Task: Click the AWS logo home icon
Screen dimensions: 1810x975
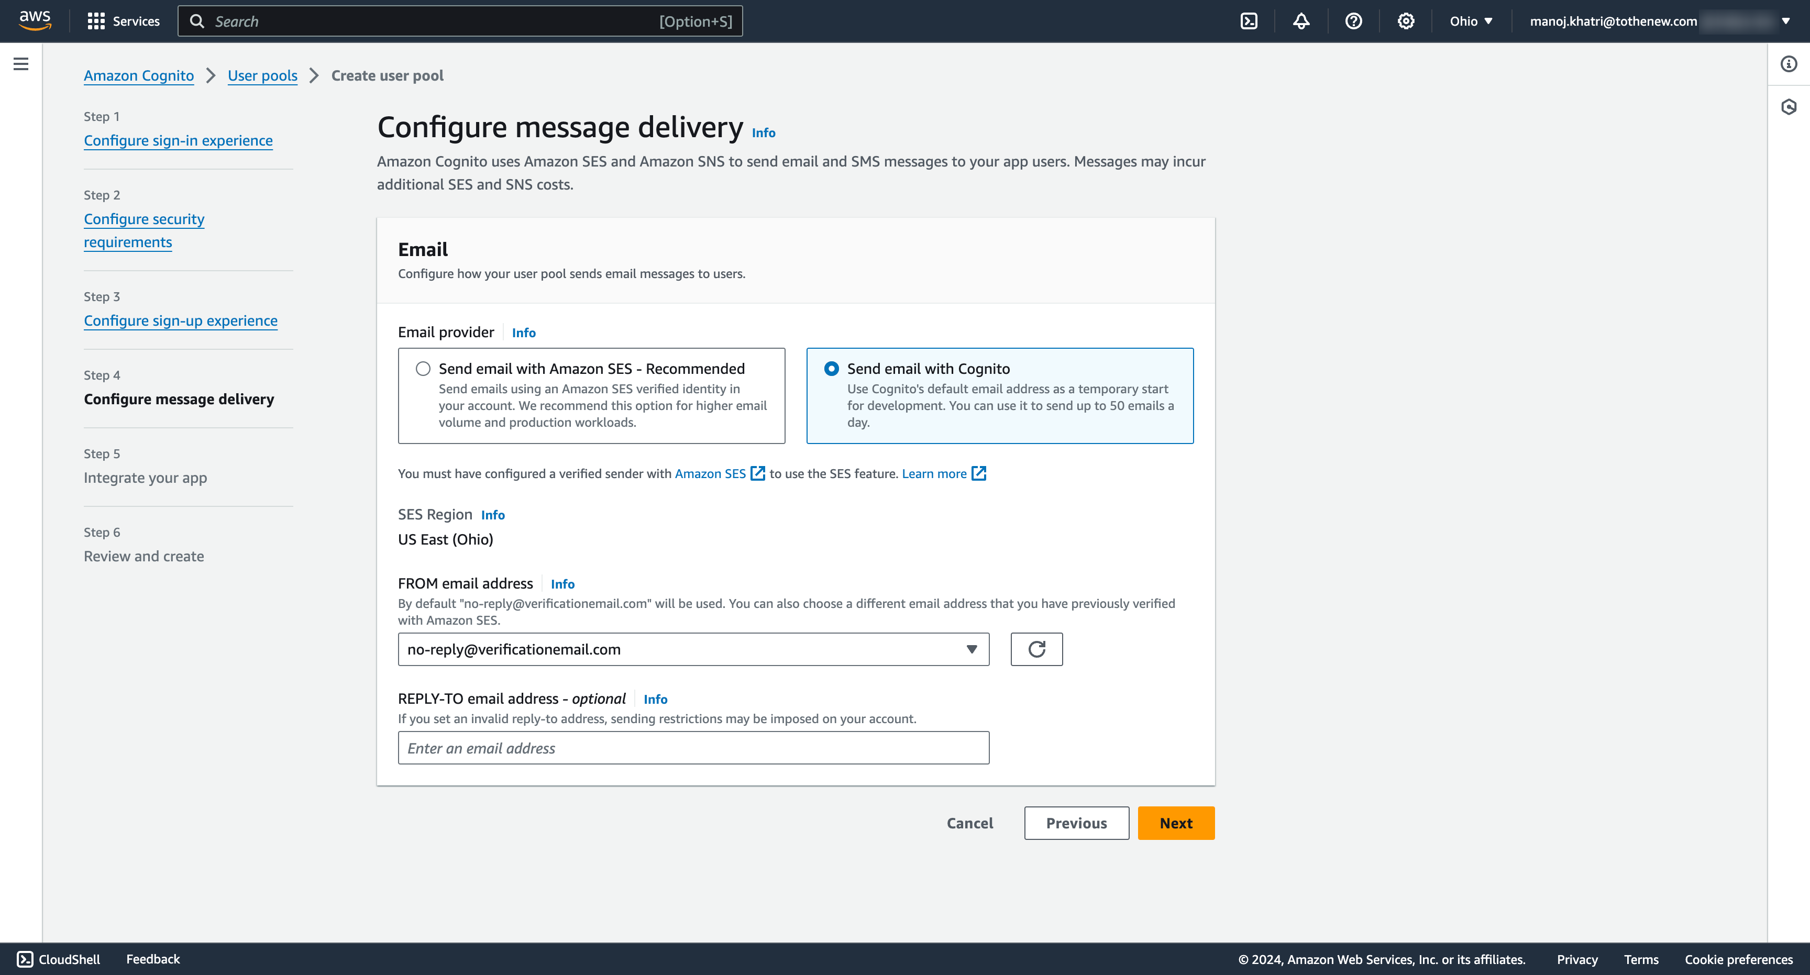Action: (35, 21)
